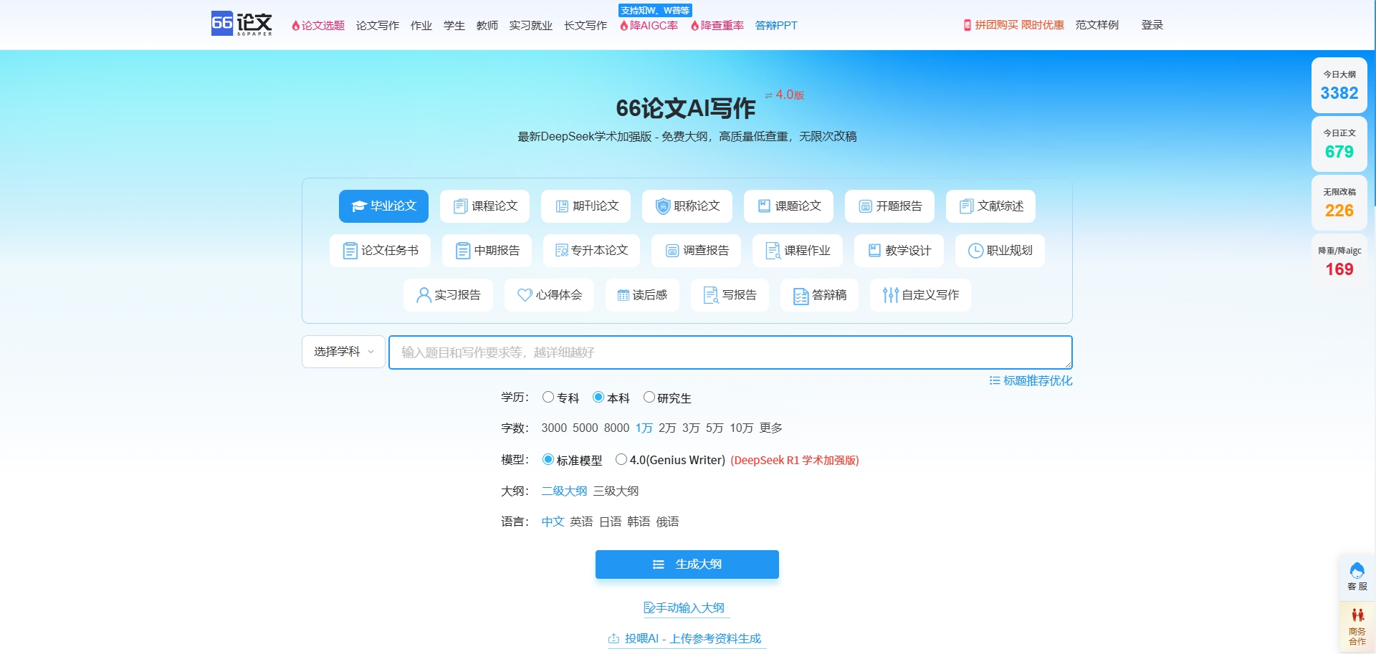Select 专科 education level radio
Image resolution: width=1376 pixels, height=654 pixels.
(x=548, y=397)
